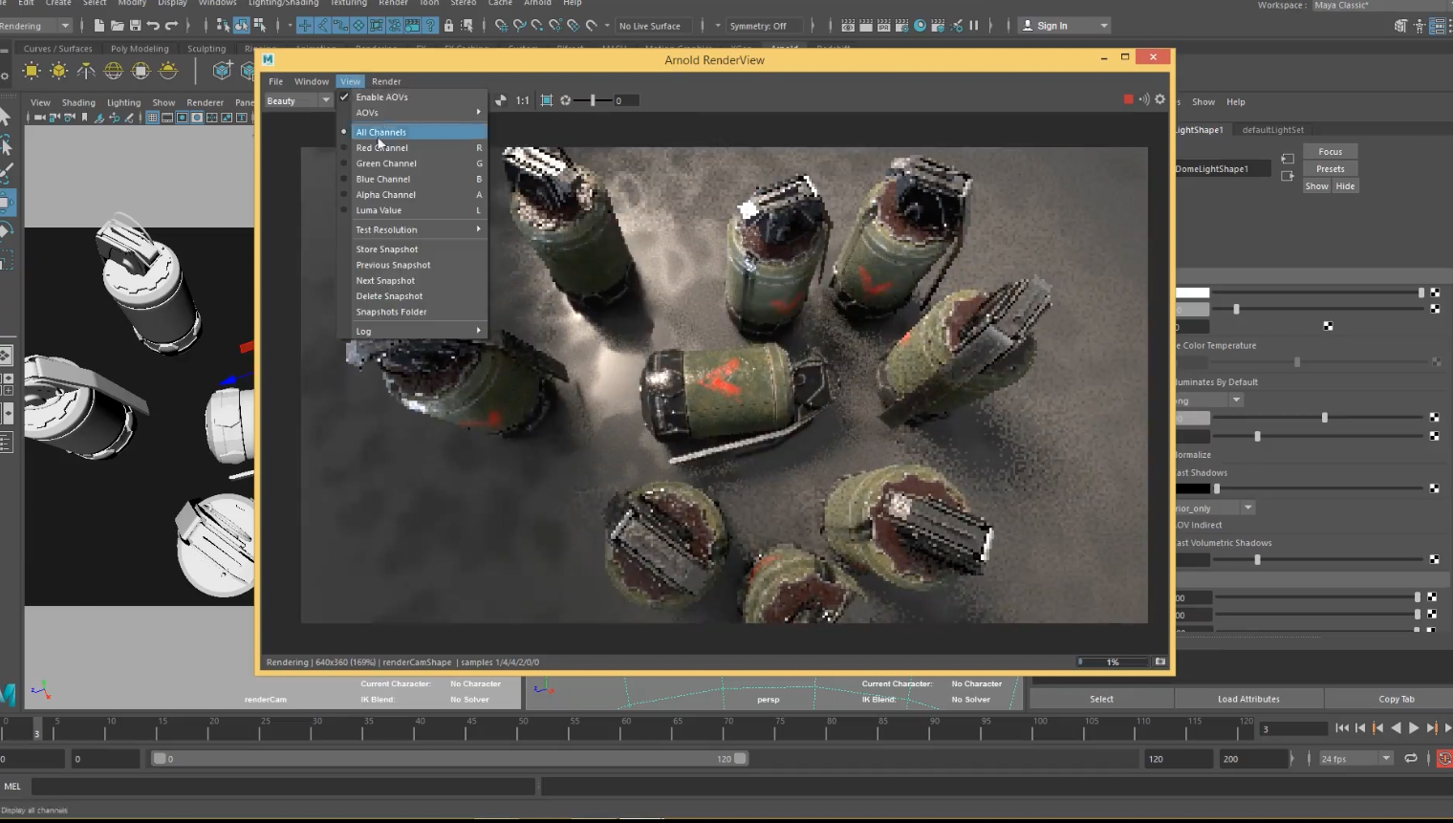Select Alpha Channel radio option
This screenshot has width=1453, height=823.
tap(385, 195)
